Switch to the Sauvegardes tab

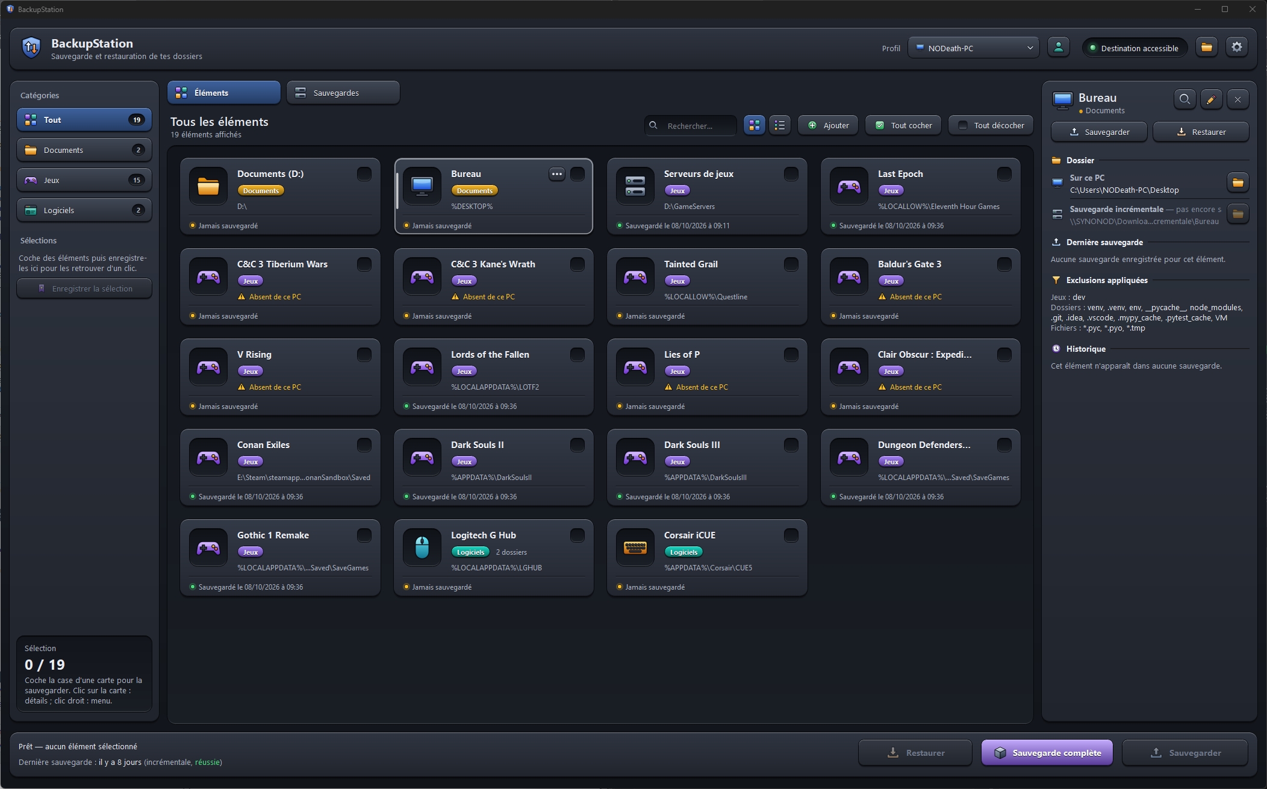[x=343, y=93]
